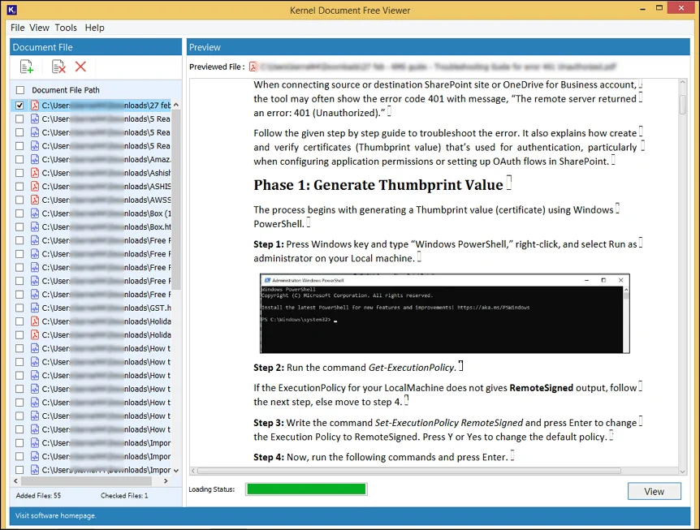This screenshot has width=700, height=530.
Task: Click the preview horizontal scrollbar
Action: click(408, 471)
